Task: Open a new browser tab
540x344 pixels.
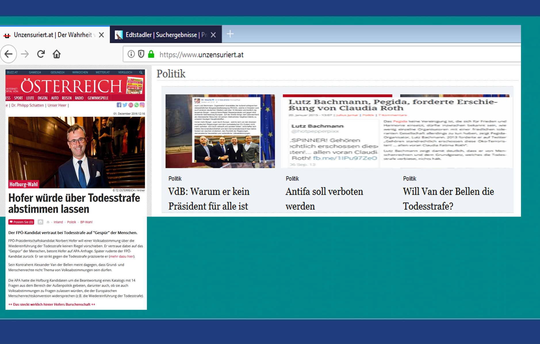Action: pos(230,34)
